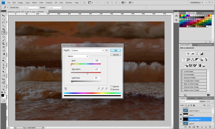Image resolution: width=215 pixels, height=129 pixels.
Task: Add a Brightness/Contrast adjustment
Action: 188,54
